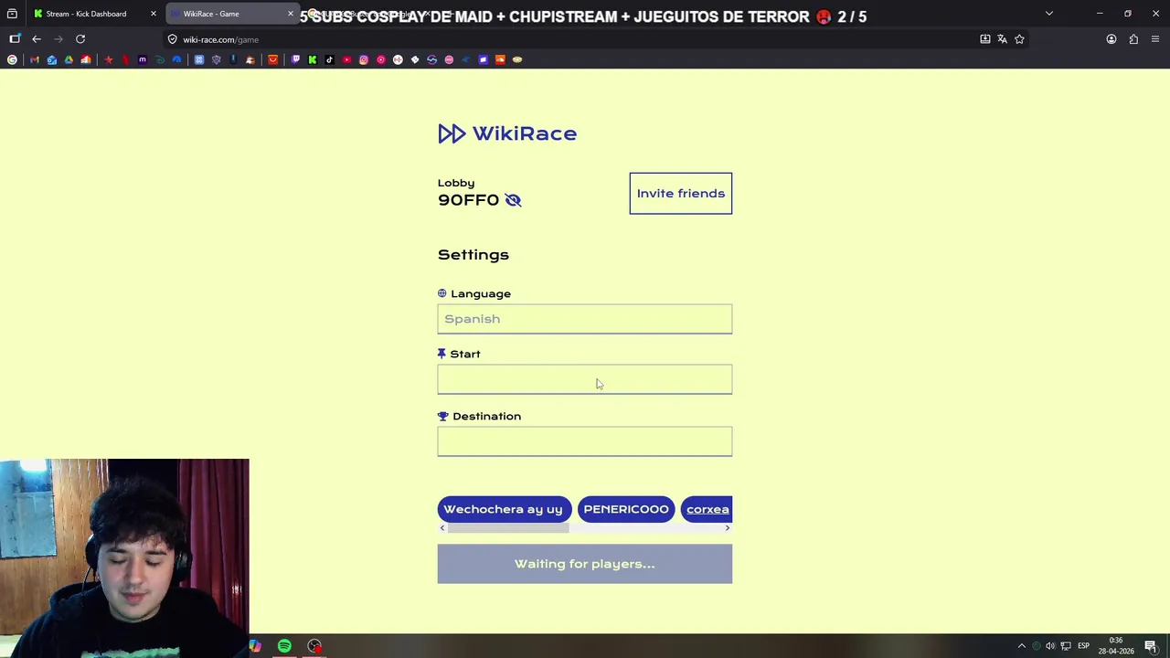Click the Invite friends button
1170x658 pixels.
click(681, 194)
